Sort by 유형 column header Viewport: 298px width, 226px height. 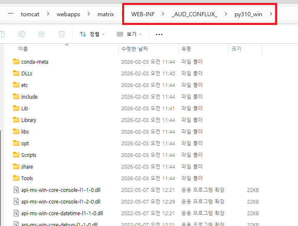pos(186,49)
